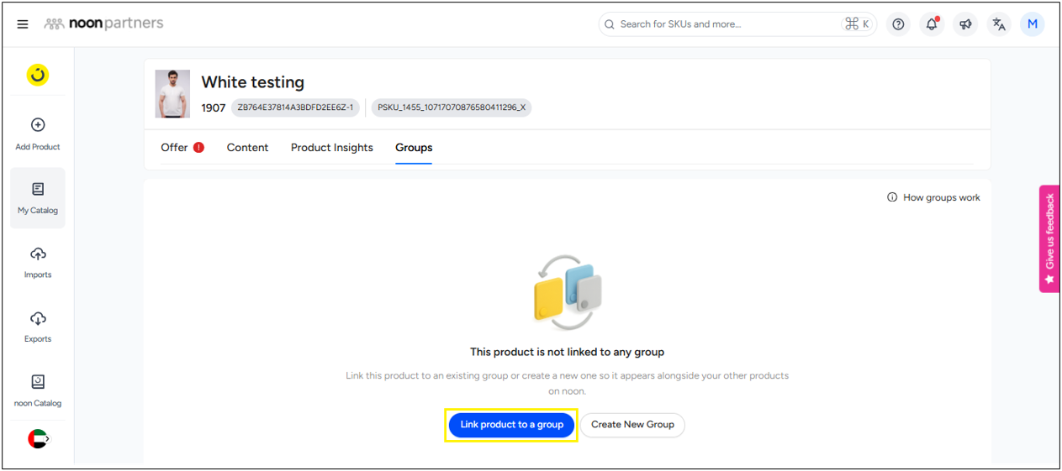Select My Catalog in sidebar

click(x=38, y=198)
